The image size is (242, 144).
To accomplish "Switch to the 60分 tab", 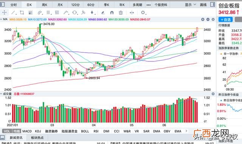I will point(91,5).
